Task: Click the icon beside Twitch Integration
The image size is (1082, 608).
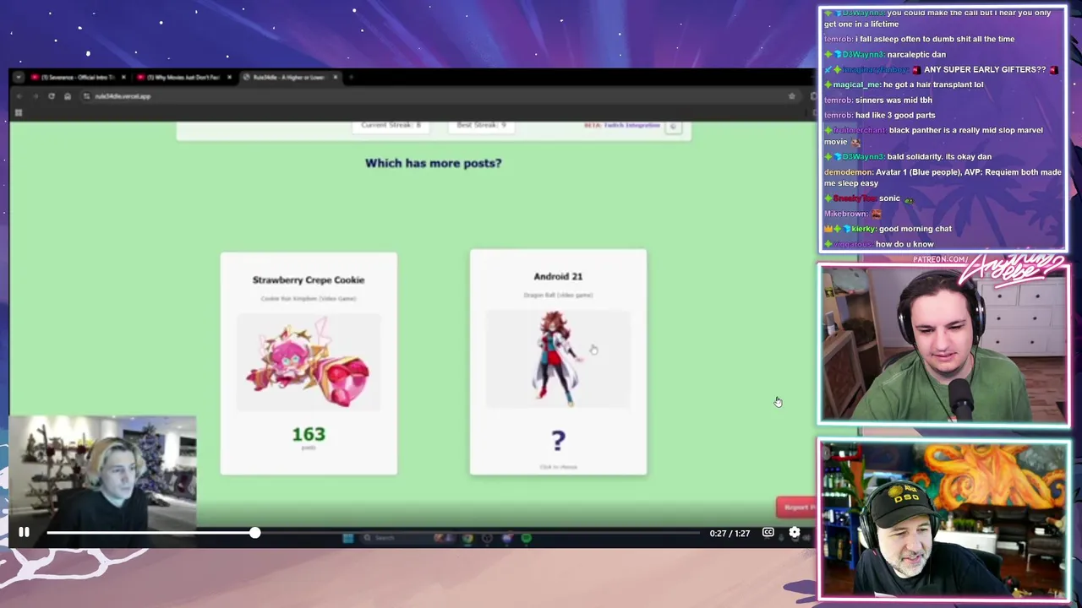Action: click(x=673, y=126)
